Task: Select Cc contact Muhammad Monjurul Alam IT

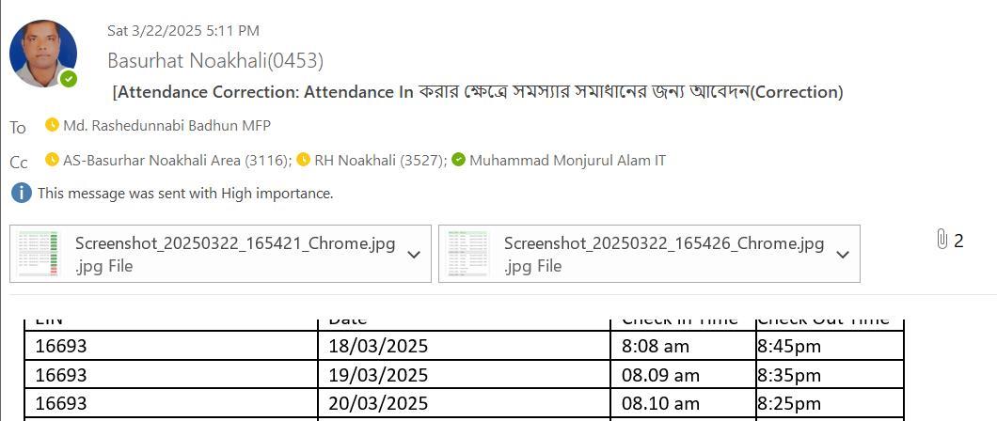Action: click(x=568, y=161)
